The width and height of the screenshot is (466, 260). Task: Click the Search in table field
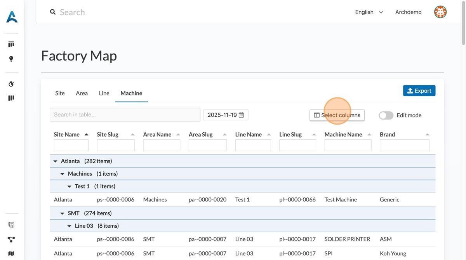pos(125,115)
